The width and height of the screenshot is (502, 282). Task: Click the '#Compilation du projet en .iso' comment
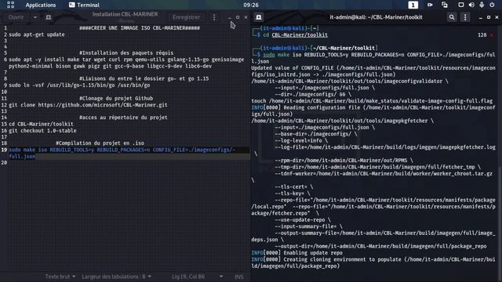tap(100, 143)
